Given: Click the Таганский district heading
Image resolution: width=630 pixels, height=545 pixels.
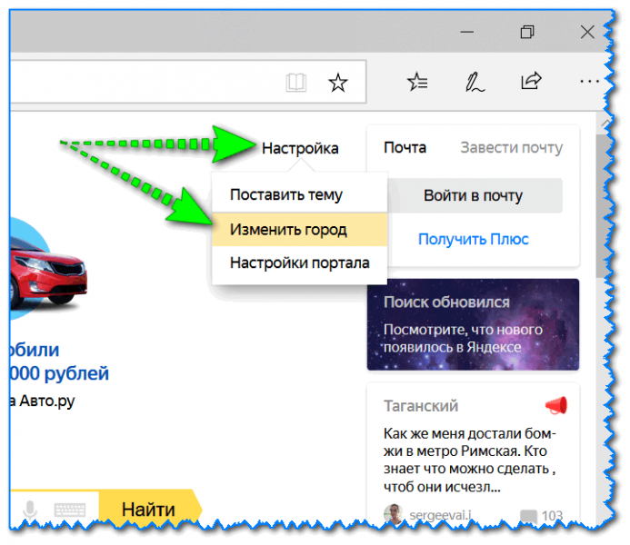Looking at the screenshot, I should 421,406.
